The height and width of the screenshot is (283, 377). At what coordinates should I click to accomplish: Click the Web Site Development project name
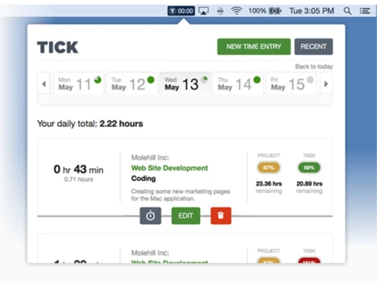(x=170, y=168)
